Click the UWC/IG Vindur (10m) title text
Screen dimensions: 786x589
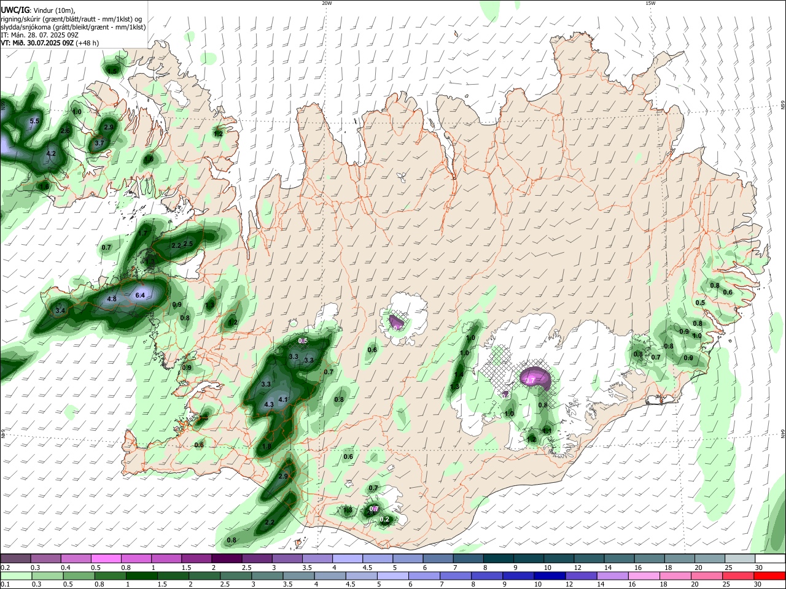(38, 9)
